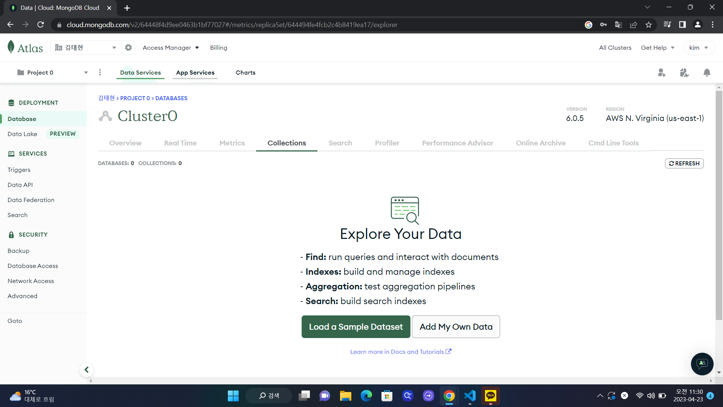Viewport: 723px width, 407px height.
Task: Switch to the App Services tab
Action: [x=195, y=72]
